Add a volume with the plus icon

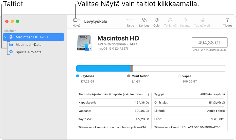click(127, 20)
